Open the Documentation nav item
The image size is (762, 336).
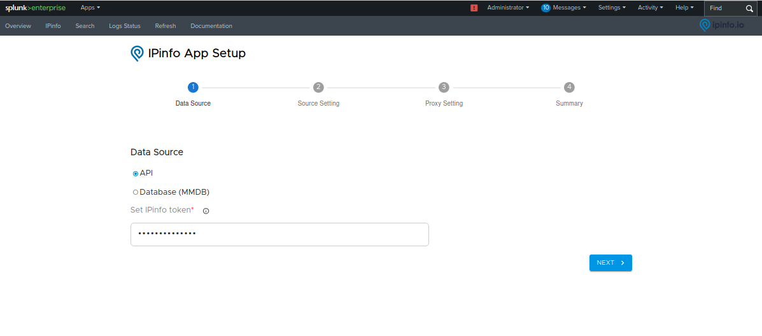(x=211, y=25)
